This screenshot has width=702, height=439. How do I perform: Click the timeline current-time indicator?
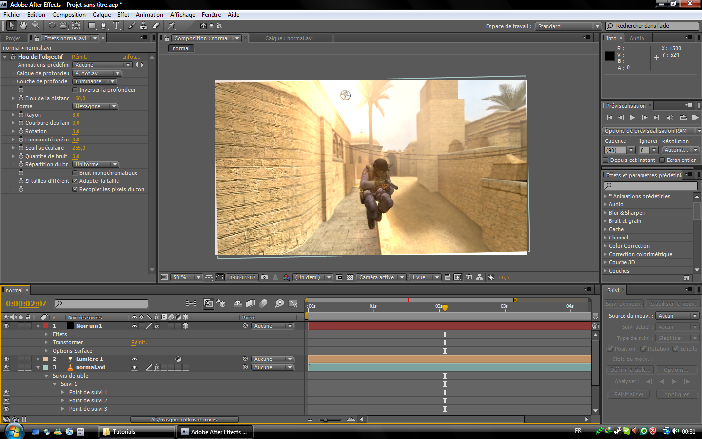pyautogui.click(x=445, y=307)
